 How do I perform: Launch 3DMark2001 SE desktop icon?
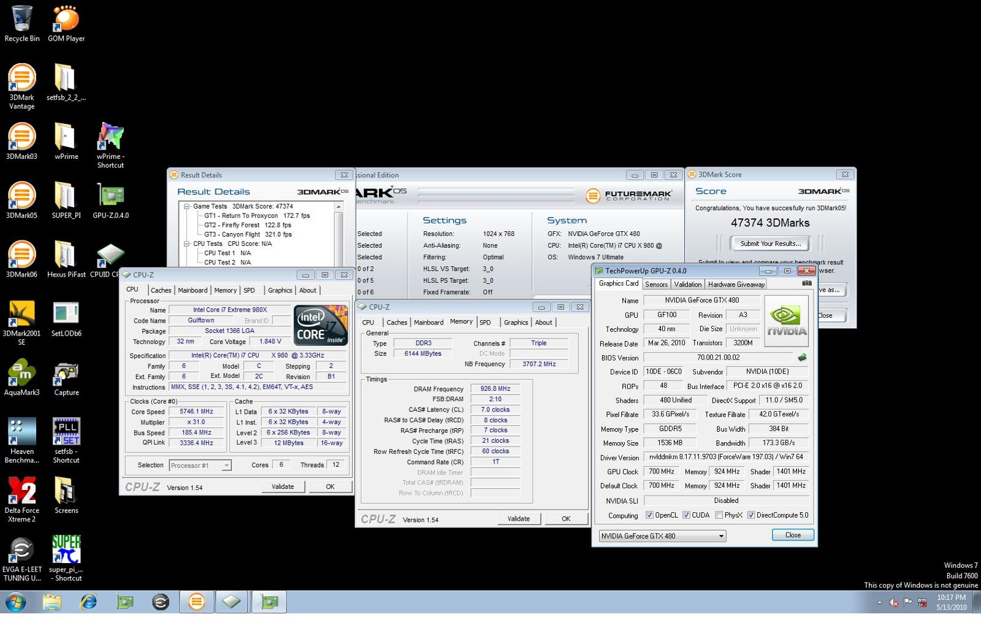click(x=22, y=323)
